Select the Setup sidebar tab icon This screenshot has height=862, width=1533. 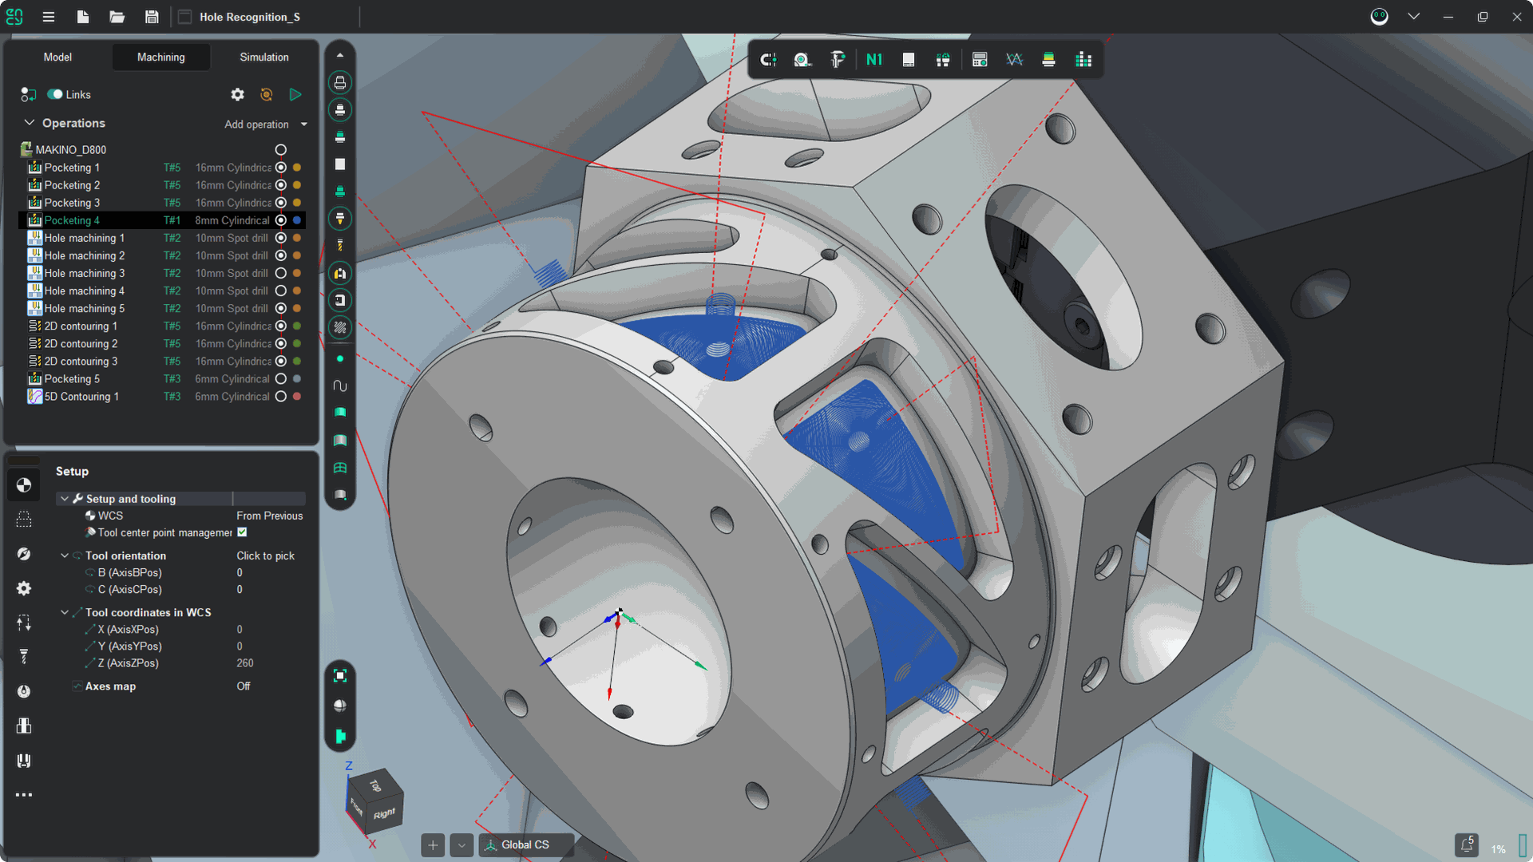click(x=24, y=485)
